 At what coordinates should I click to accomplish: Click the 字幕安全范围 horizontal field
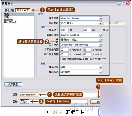click(x=64, y=50)
